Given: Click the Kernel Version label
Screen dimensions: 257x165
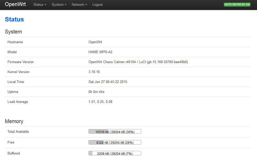Looking at the screenshot, I should pyautogui.click(x=19, y=72).
